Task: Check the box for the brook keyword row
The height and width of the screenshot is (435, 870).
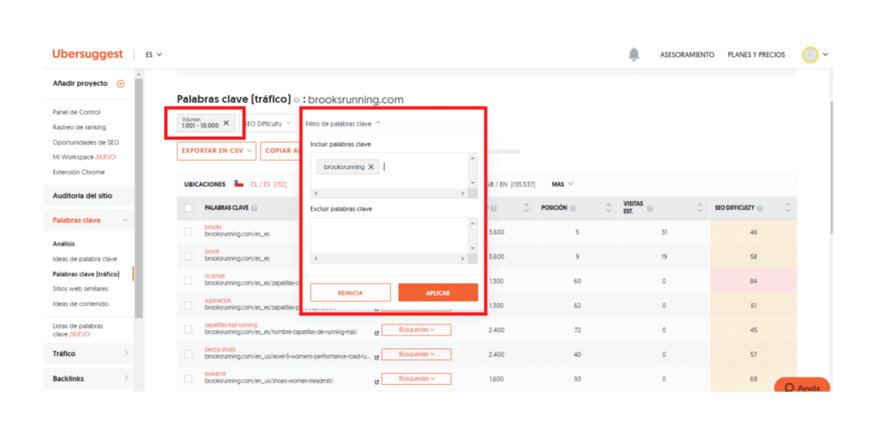Action: pyautogui.click(x=189, y=257)
